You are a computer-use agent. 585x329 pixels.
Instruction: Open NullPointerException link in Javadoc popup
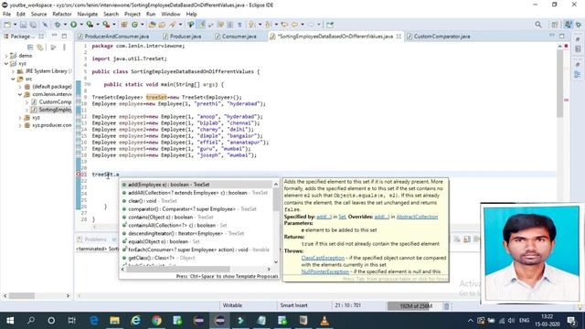coord(325,271)
